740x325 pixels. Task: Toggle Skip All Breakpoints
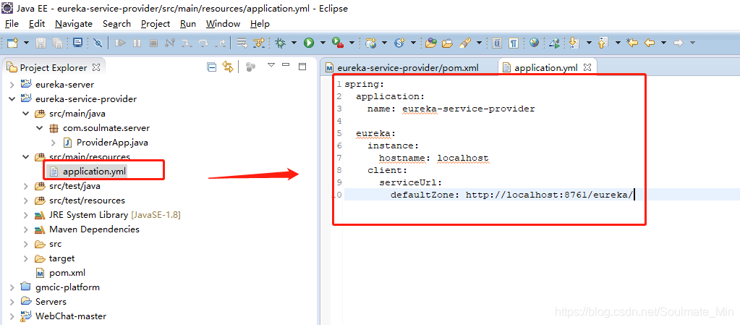(98, 43)
